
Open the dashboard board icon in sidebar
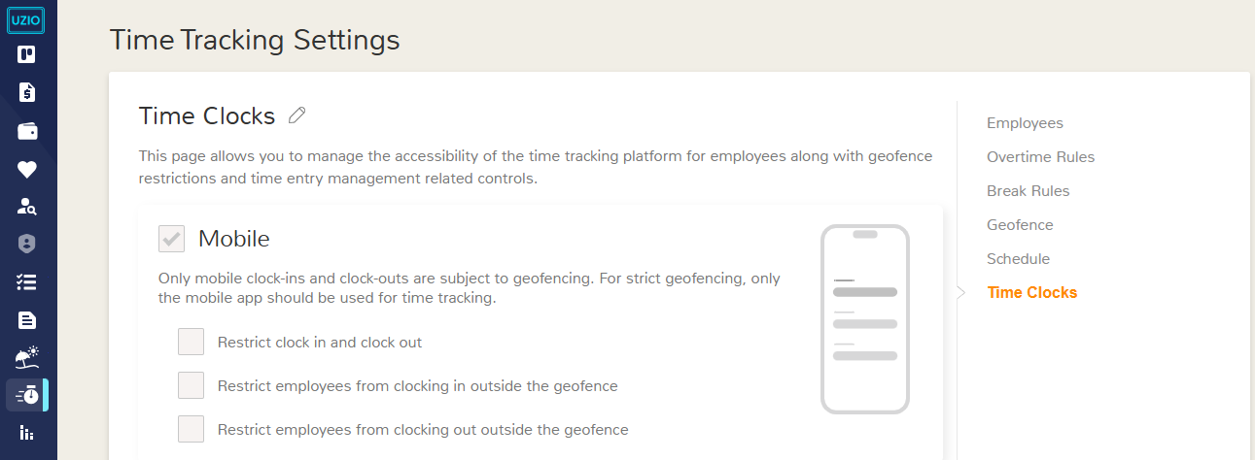[27, 54]
